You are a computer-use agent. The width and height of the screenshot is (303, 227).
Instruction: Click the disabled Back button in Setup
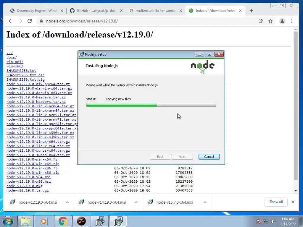[x=160, y=157]
